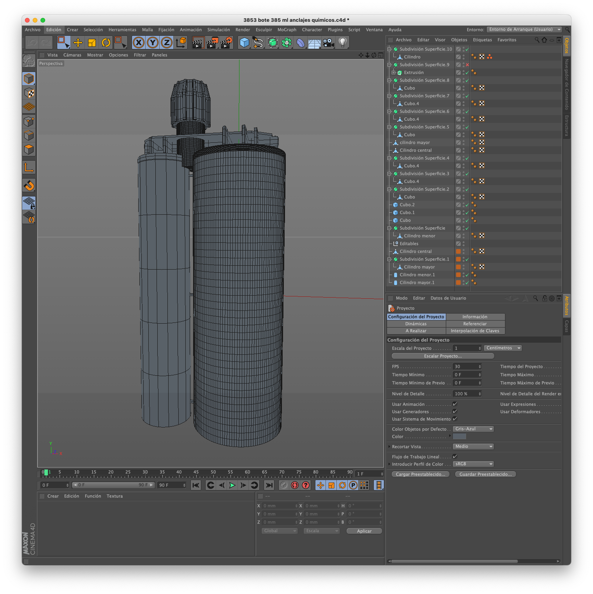Toggle the locked workplane icon
The image size is (593, 594).
29,203
